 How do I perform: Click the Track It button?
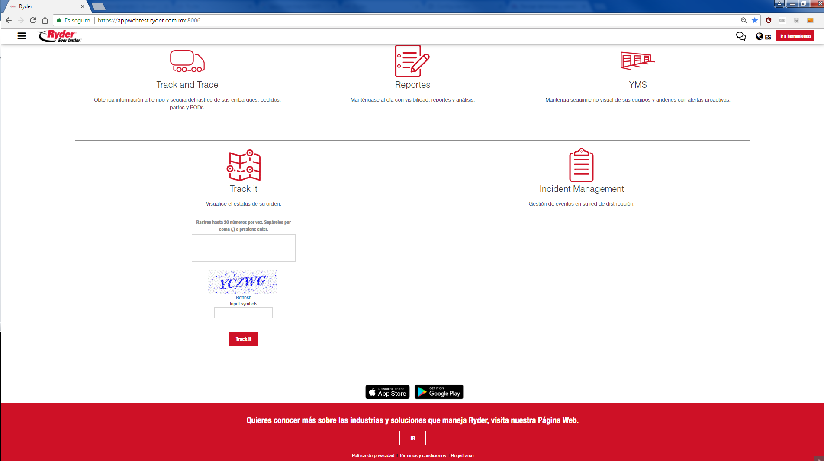[x=243, y=339]
